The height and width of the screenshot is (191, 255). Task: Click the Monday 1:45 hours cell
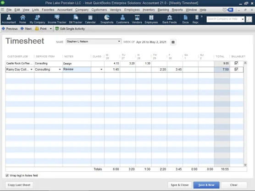(x=112, y=70)
